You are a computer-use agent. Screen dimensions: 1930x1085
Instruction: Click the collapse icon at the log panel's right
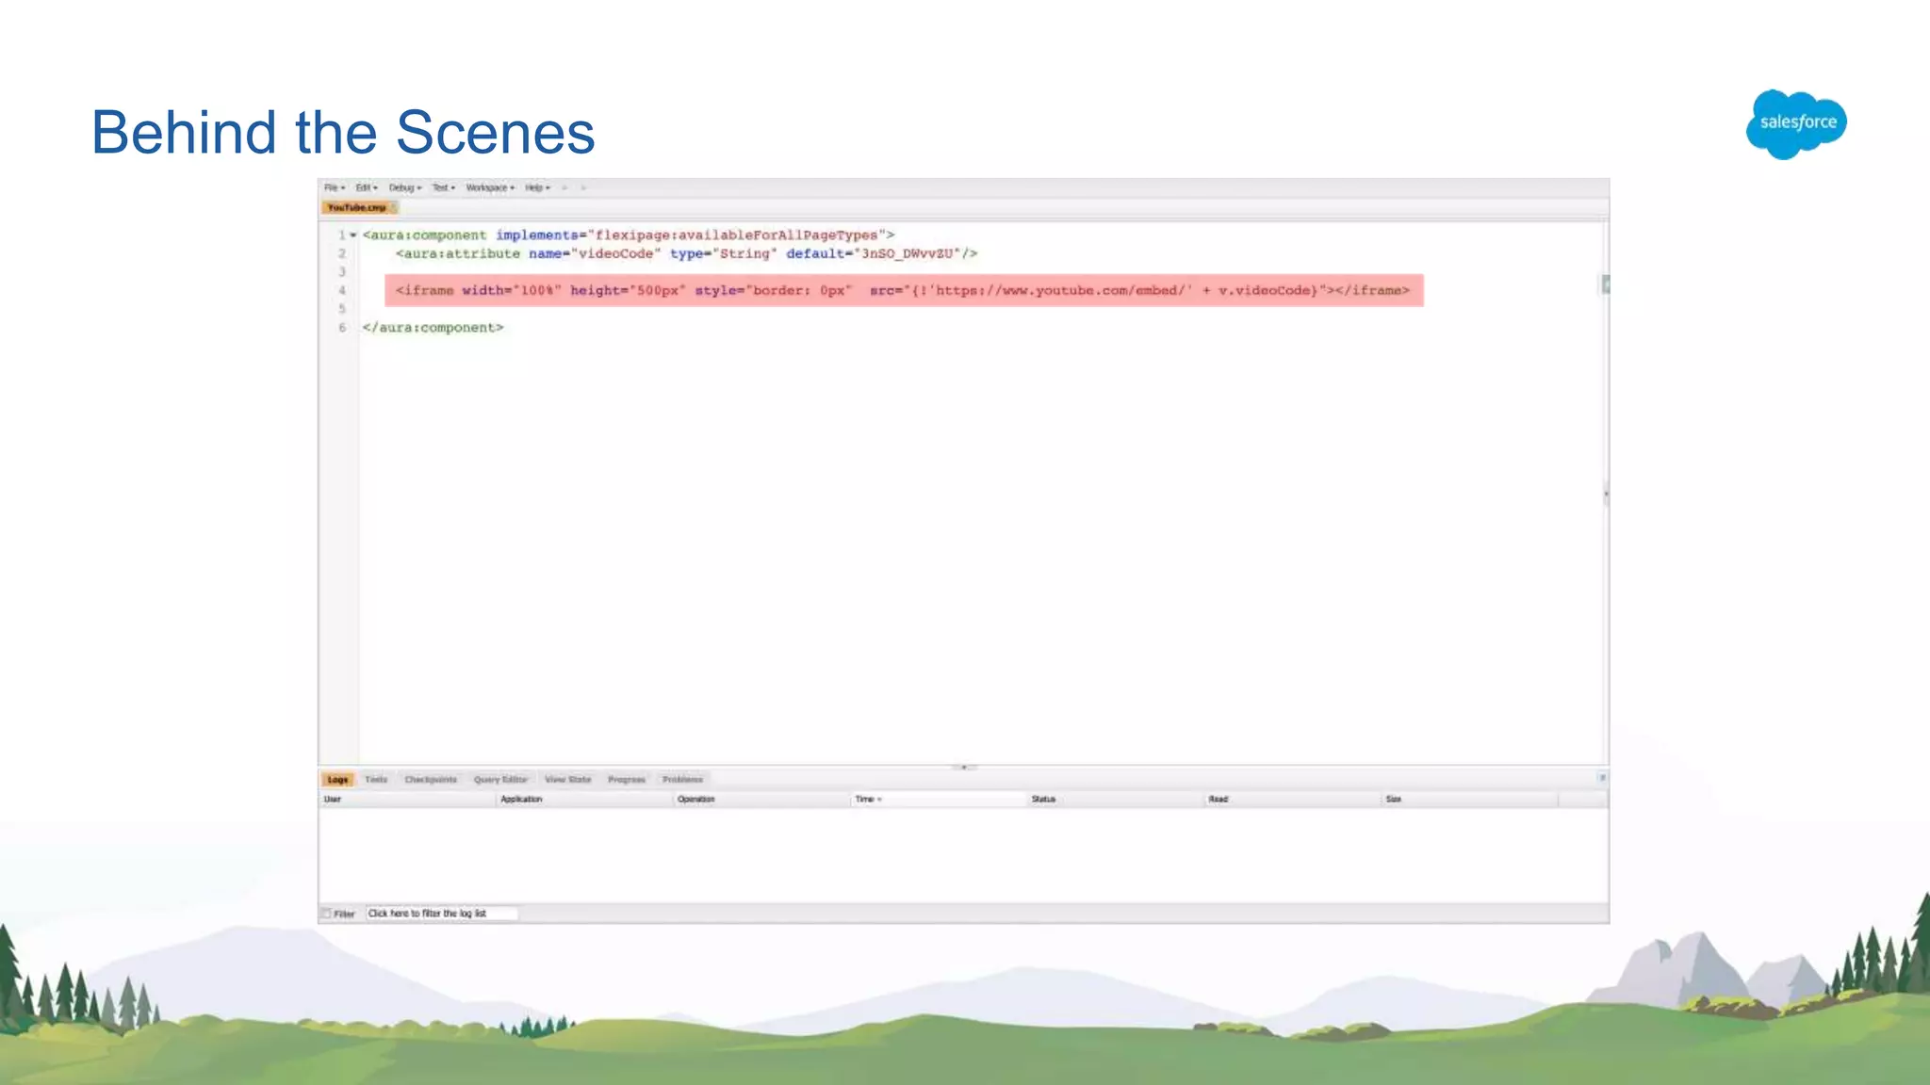(x=1602, y=778)
